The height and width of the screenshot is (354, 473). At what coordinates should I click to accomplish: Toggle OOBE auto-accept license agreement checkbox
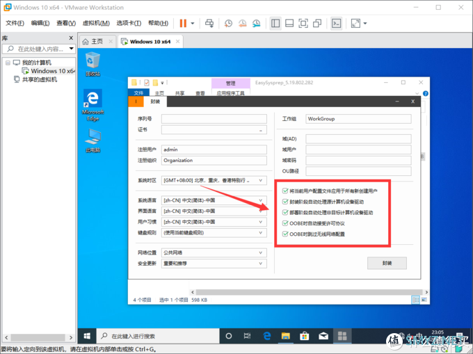pyautogui.click(x=285, y=223)
